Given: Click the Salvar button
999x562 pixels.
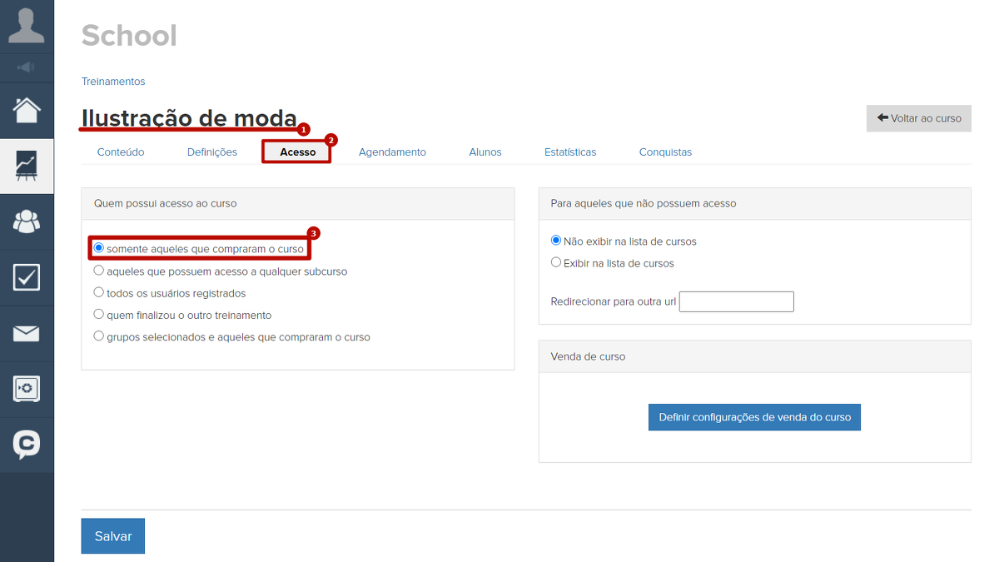Looking at the screenshot, I should point(112,536).
